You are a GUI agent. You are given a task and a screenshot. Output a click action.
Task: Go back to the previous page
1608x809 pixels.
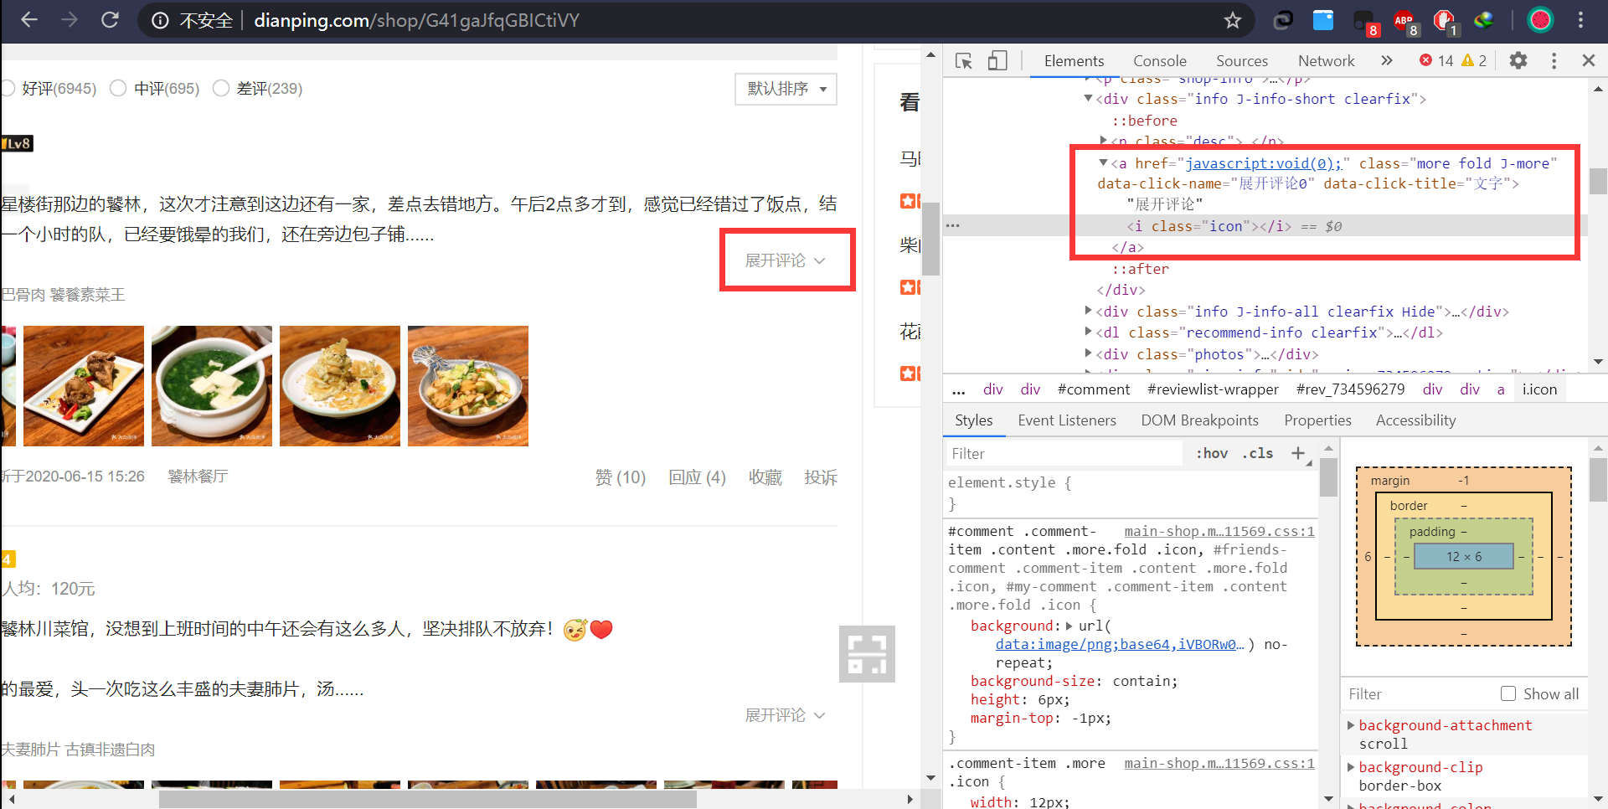[x=29, y=20]
